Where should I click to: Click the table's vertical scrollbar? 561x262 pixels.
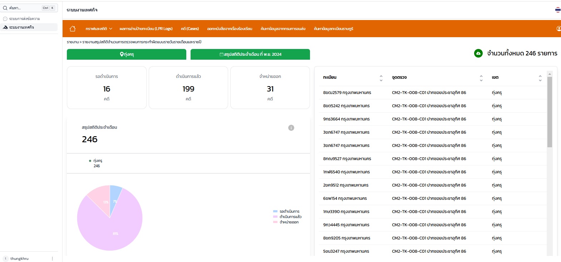pos(550,112)
